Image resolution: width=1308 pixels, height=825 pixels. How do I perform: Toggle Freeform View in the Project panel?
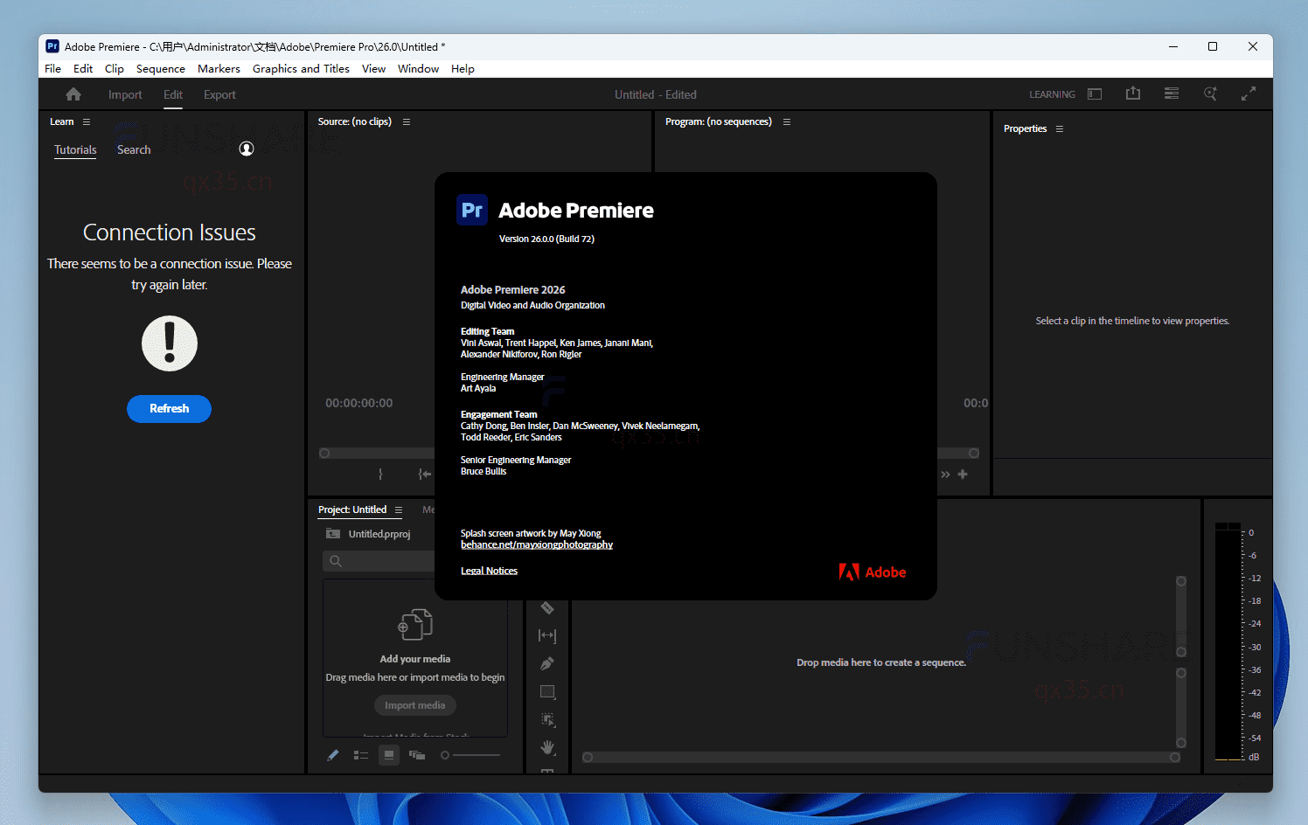click(418, 754)
